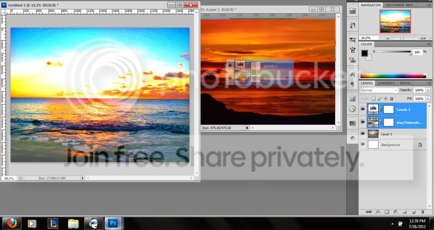Toggle Lock transparent pixels
This screenshot has width=434, height=230.
click(x=374, y=98)
